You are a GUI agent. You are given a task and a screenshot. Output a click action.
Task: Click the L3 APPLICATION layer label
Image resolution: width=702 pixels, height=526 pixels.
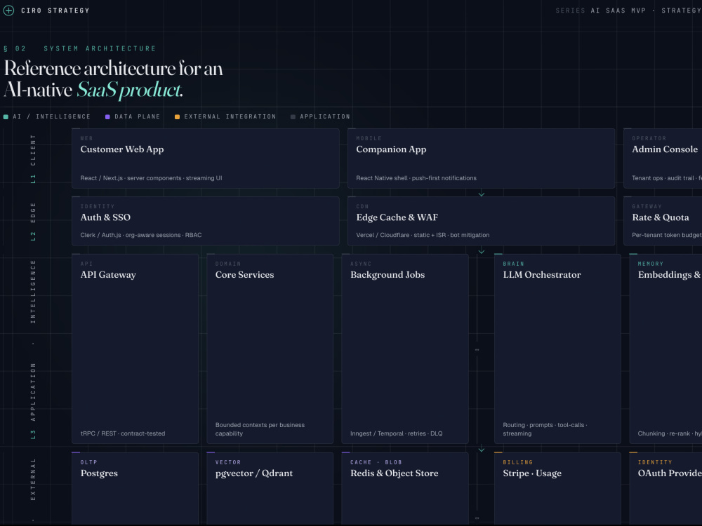pyautogui.click(x=33, y=401)
